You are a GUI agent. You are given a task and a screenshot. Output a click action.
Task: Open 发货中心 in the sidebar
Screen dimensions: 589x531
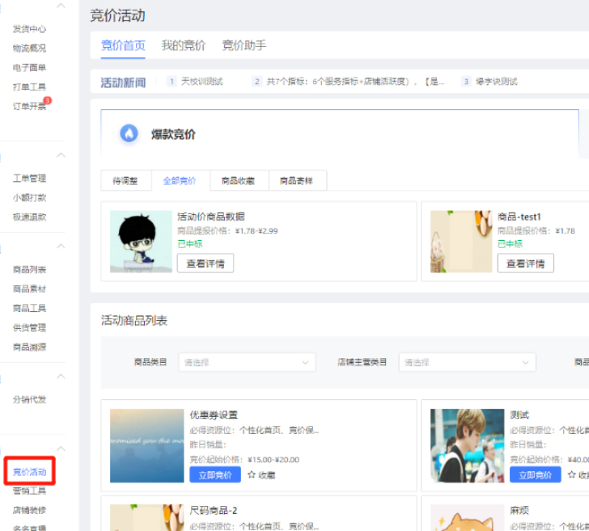coord(30,29)
